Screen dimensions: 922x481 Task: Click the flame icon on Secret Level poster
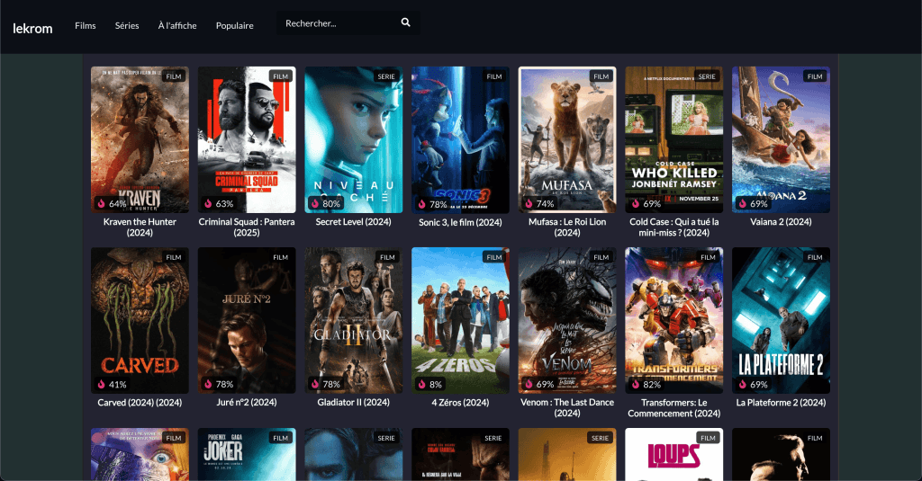315,203
